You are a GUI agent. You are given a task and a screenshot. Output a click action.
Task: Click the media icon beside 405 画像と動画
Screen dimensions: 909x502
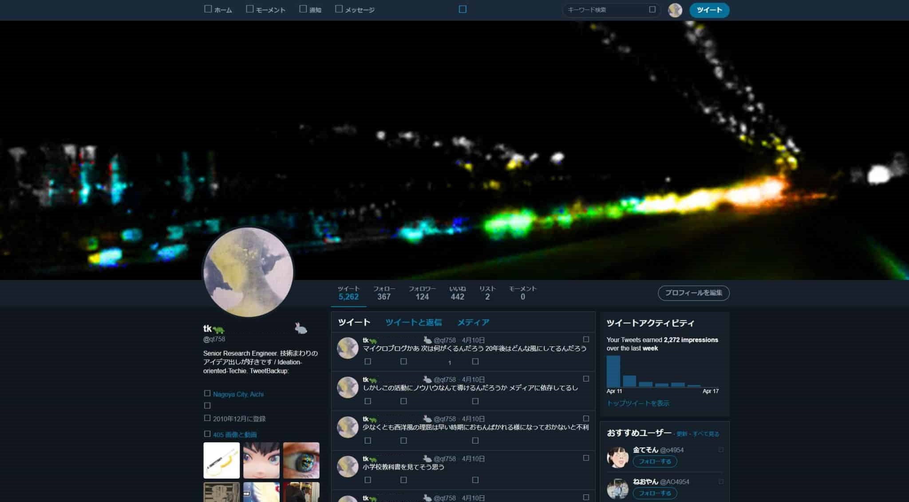207,434
